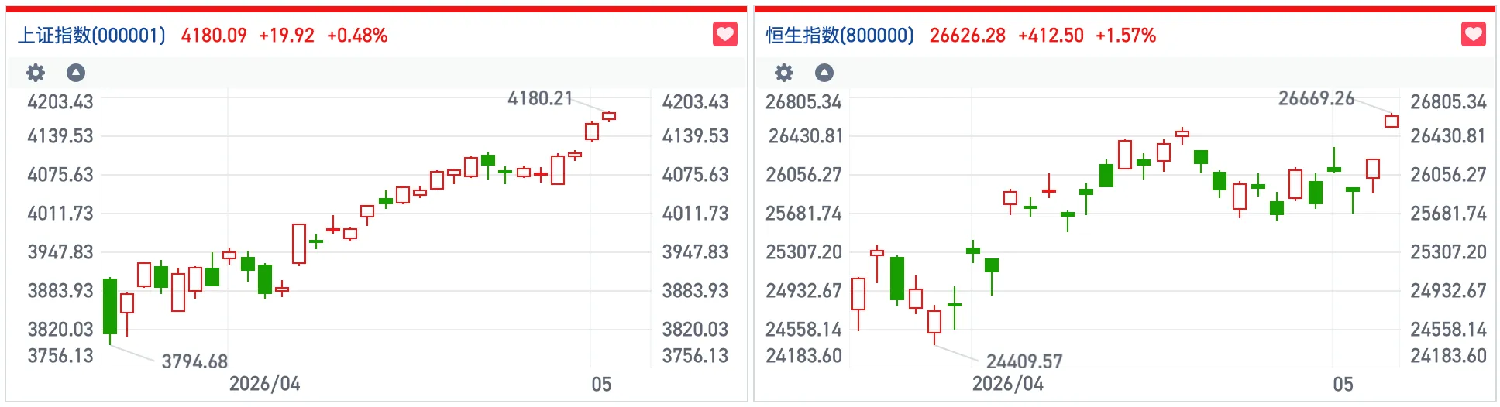Click right axis value 24183.60 on 恒生指数 chart
Viewport: 1500px width, 407px height.
click(x=1448, y=356)
